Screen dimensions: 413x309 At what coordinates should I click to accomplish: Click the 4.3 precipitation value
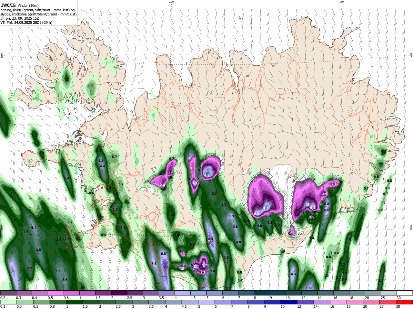[x=101, y=161]
